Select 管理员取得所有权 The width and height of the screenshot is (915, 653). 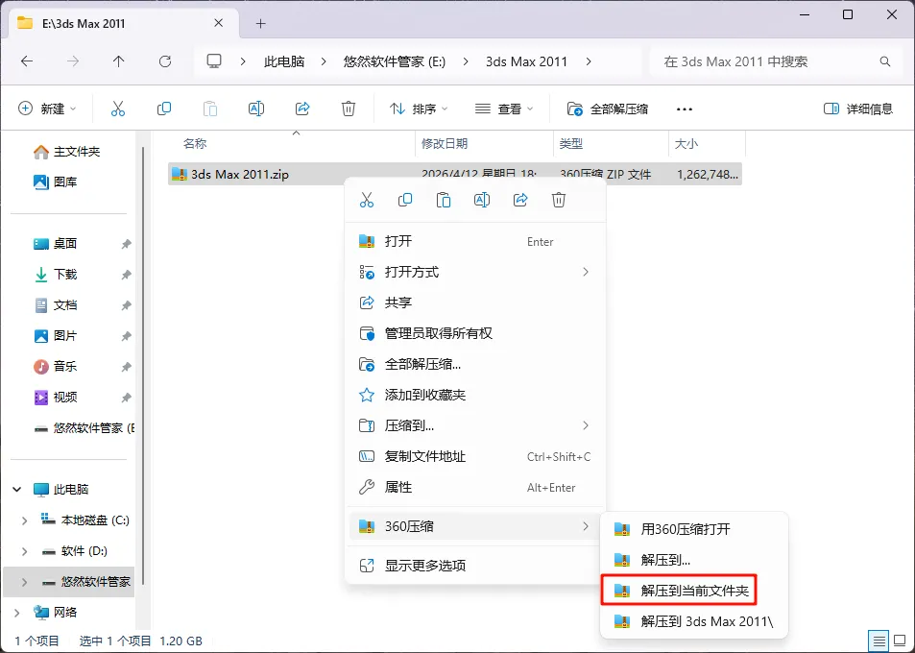click(x=475, y=333)
